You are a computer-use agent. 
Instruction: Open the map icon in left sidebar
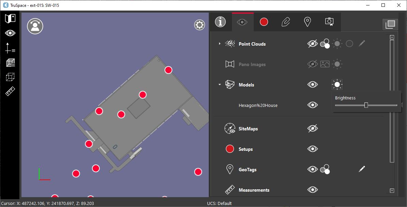[x=10, y=18]
